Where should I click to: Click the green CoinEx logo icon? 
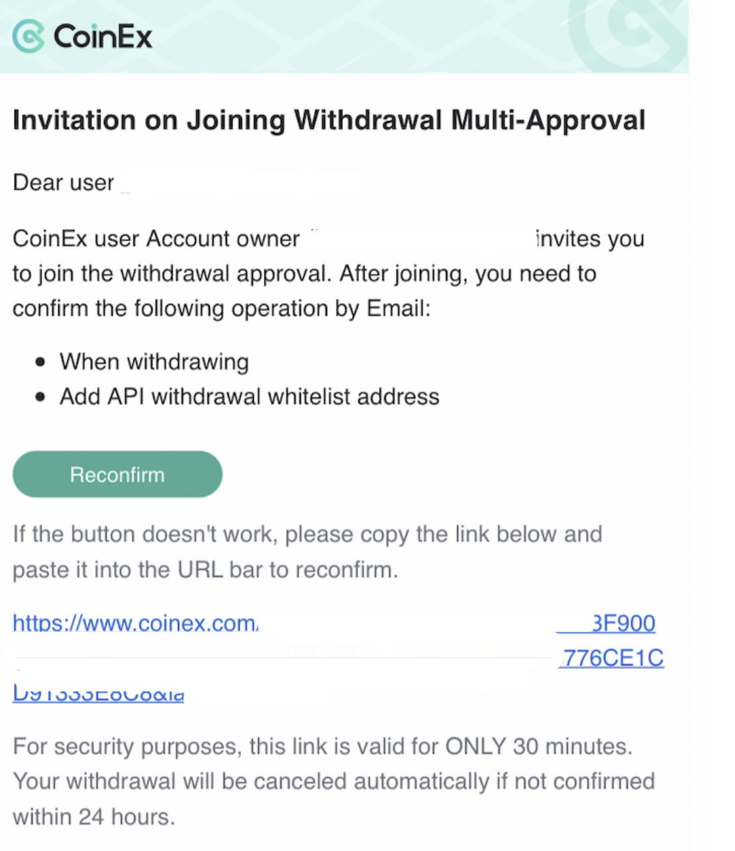(28, 36)
